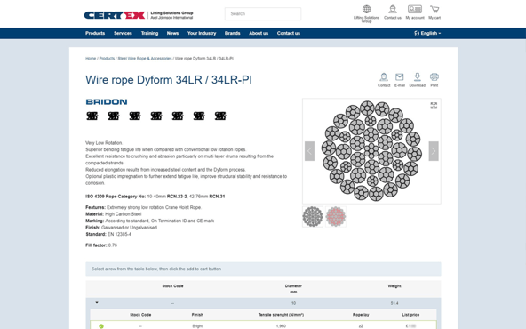The width and height of the screenshot is (526, 329).
Task: Click the Print icon
Action: 434,77
